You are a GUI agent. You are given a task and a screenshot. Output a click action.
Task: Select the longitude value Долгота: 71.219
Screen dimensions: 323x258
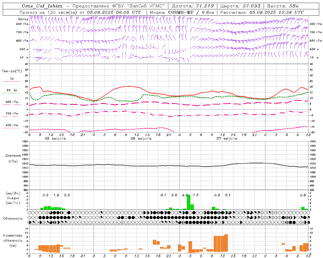coord(193,6)
